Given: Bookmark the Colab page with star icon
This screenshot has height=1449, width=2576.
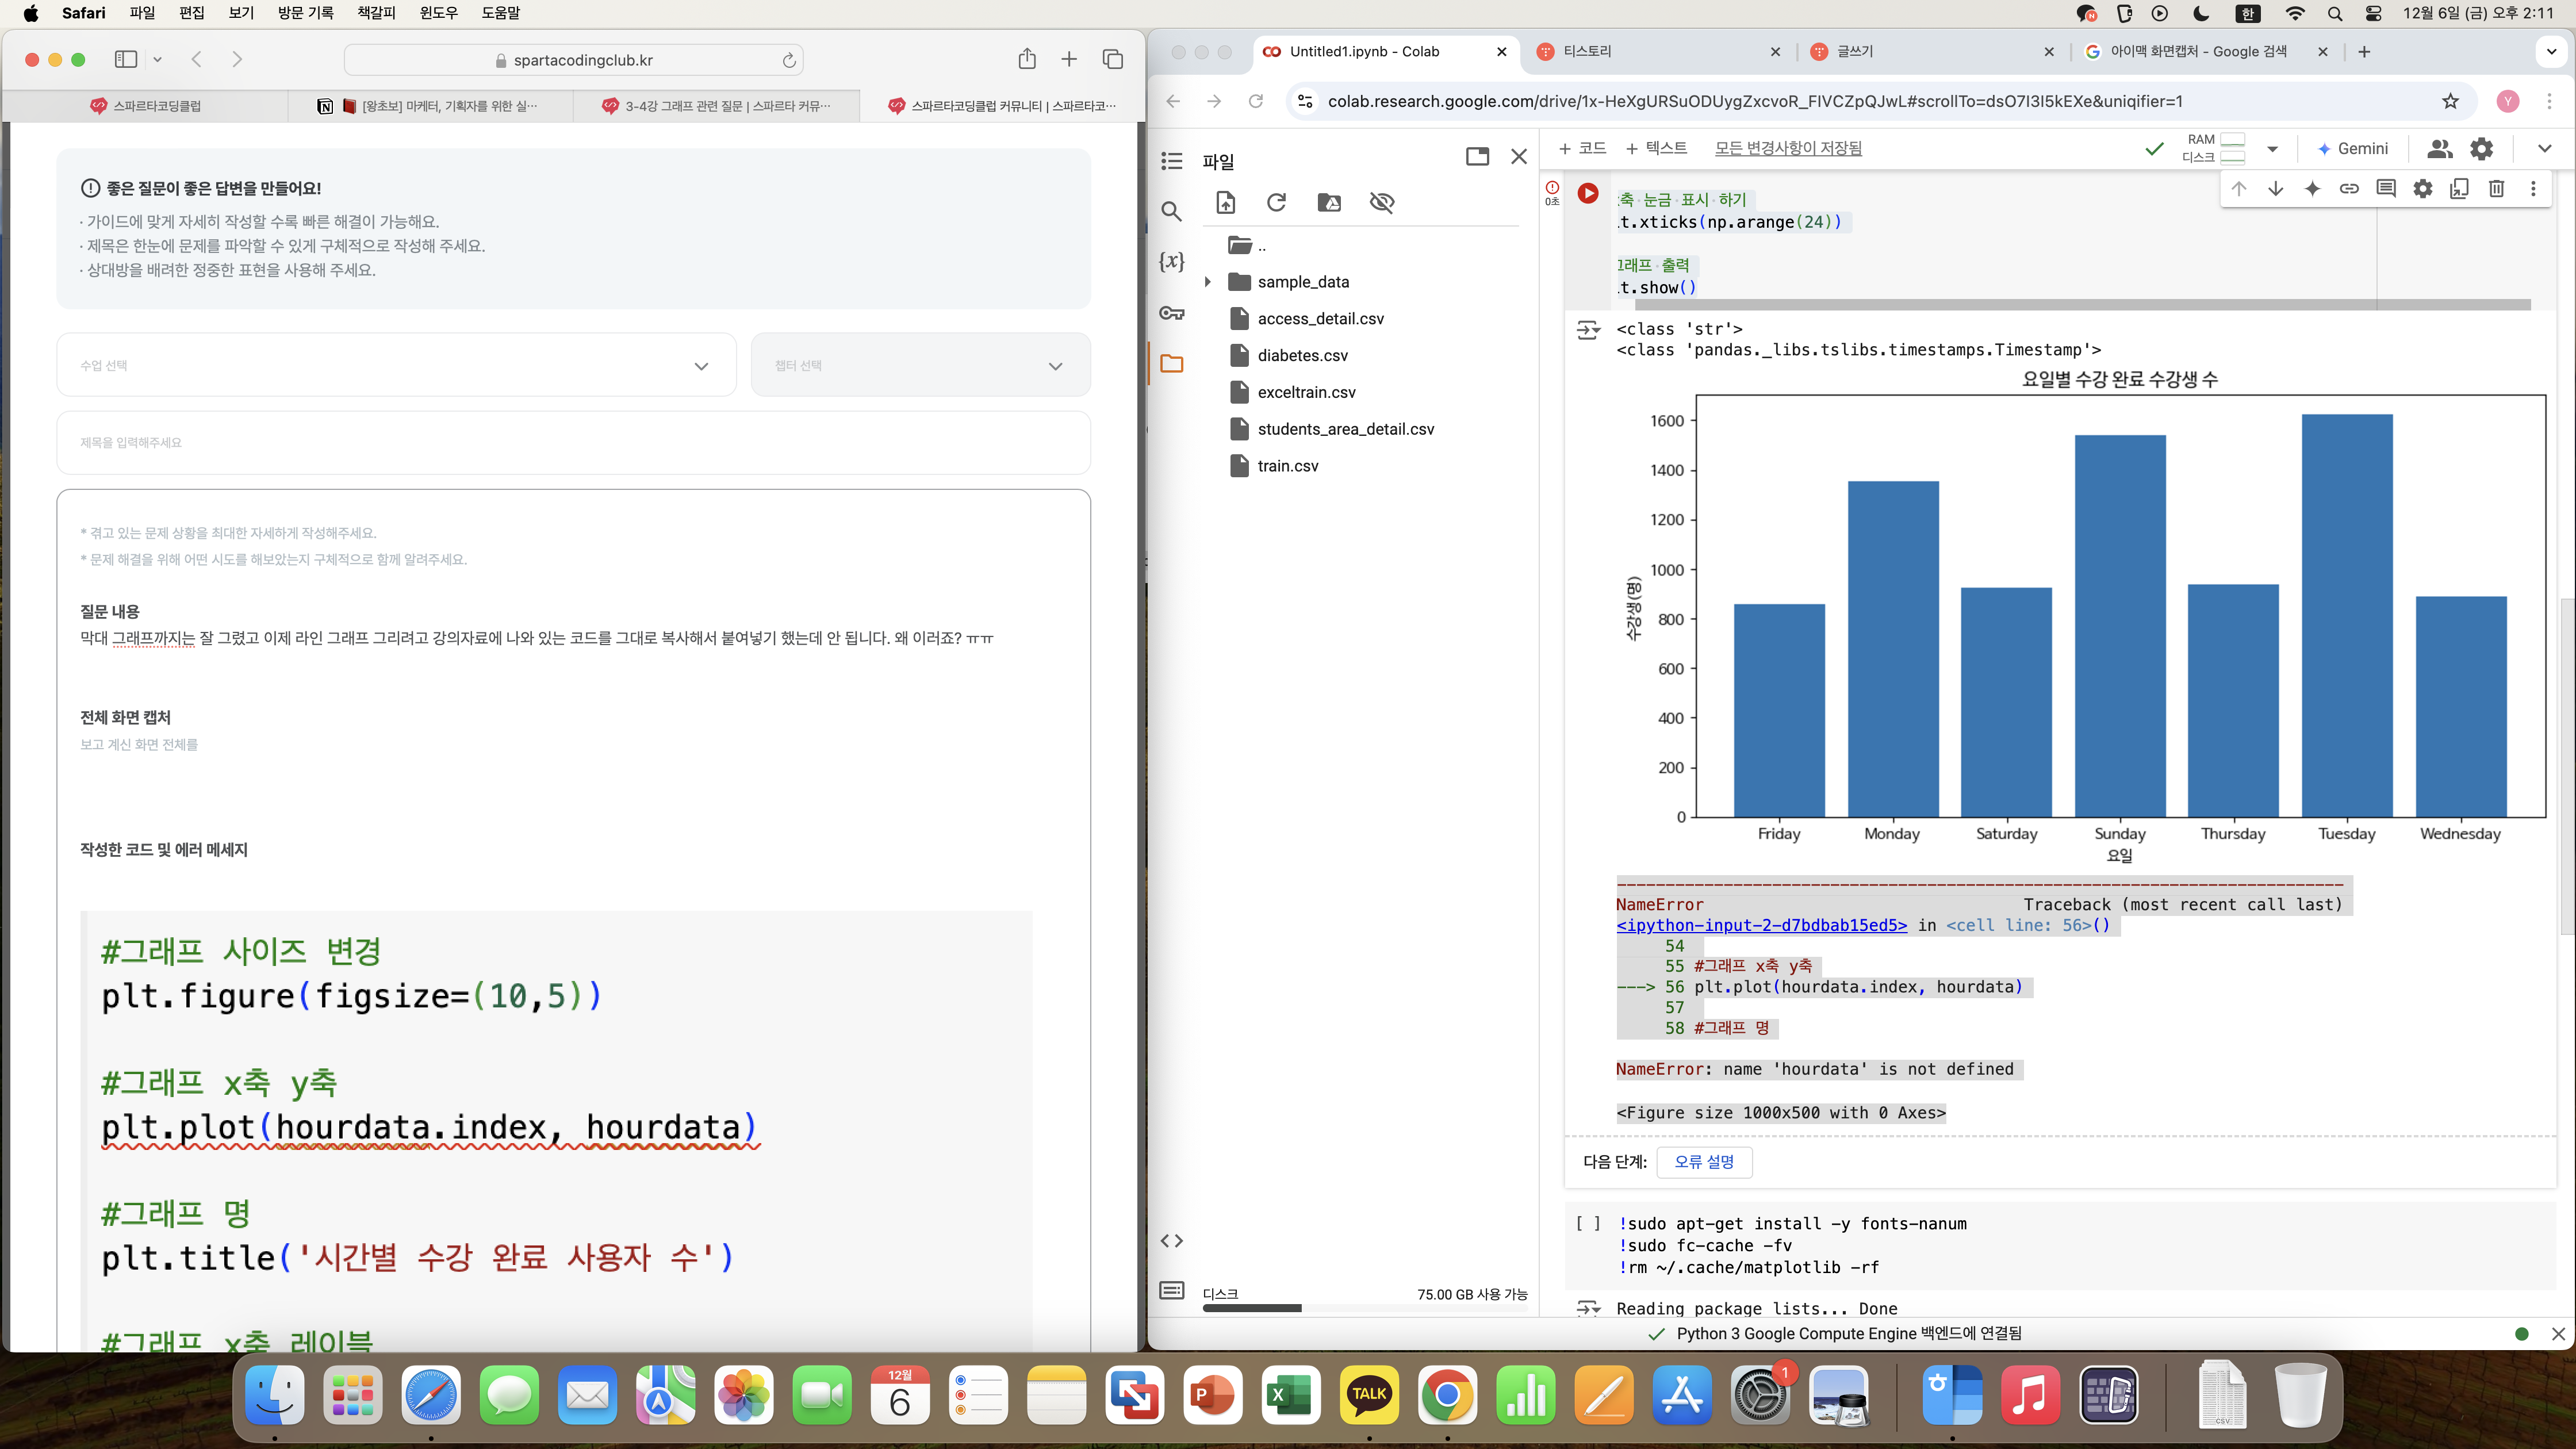Looking at the screenshot, I should [2449, 101].
